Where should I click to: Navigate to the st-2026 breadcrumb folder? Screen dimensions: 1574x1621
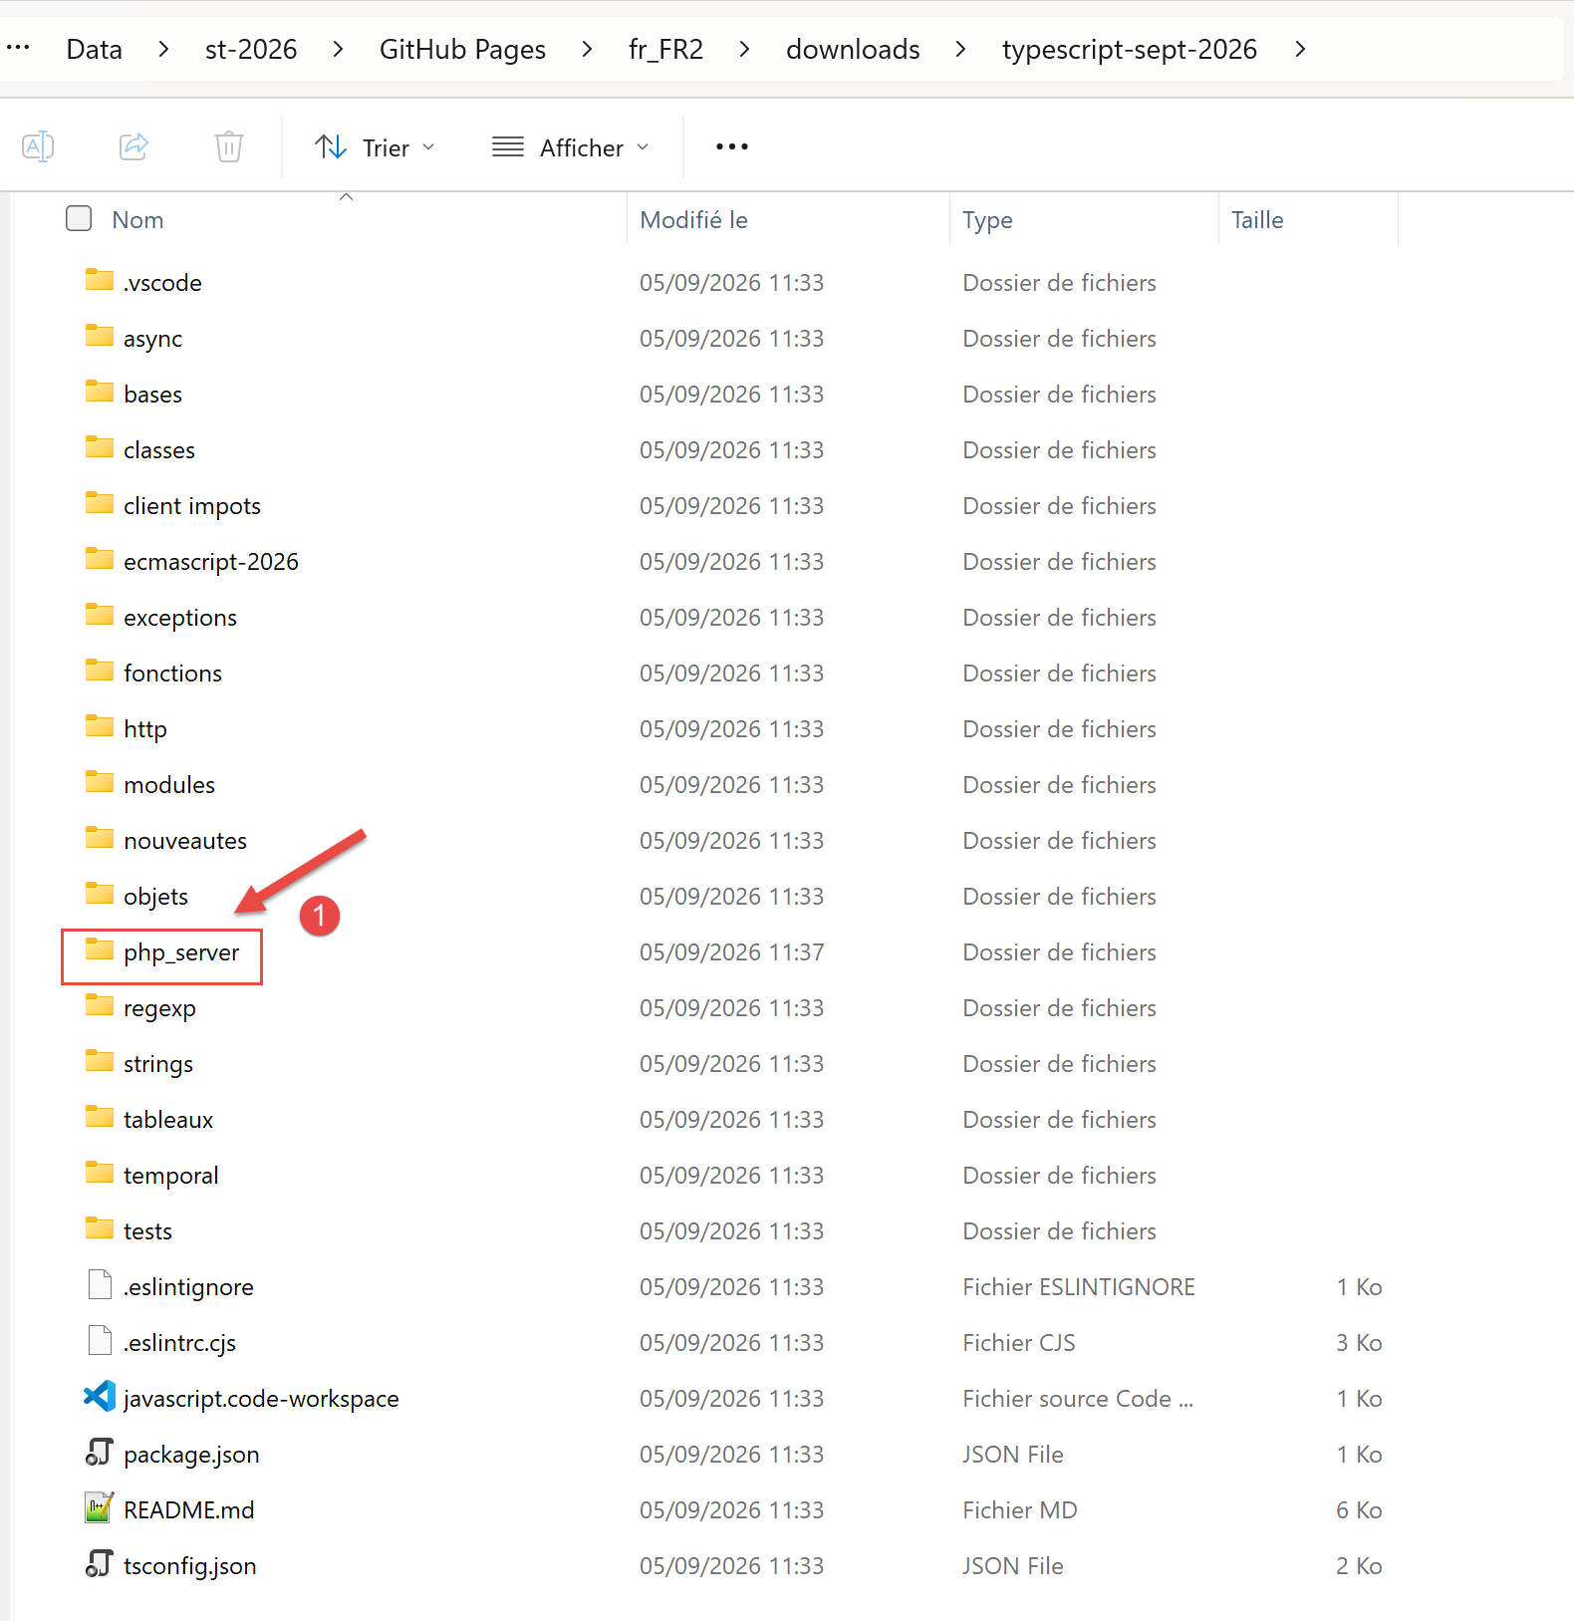coord(251,49)
